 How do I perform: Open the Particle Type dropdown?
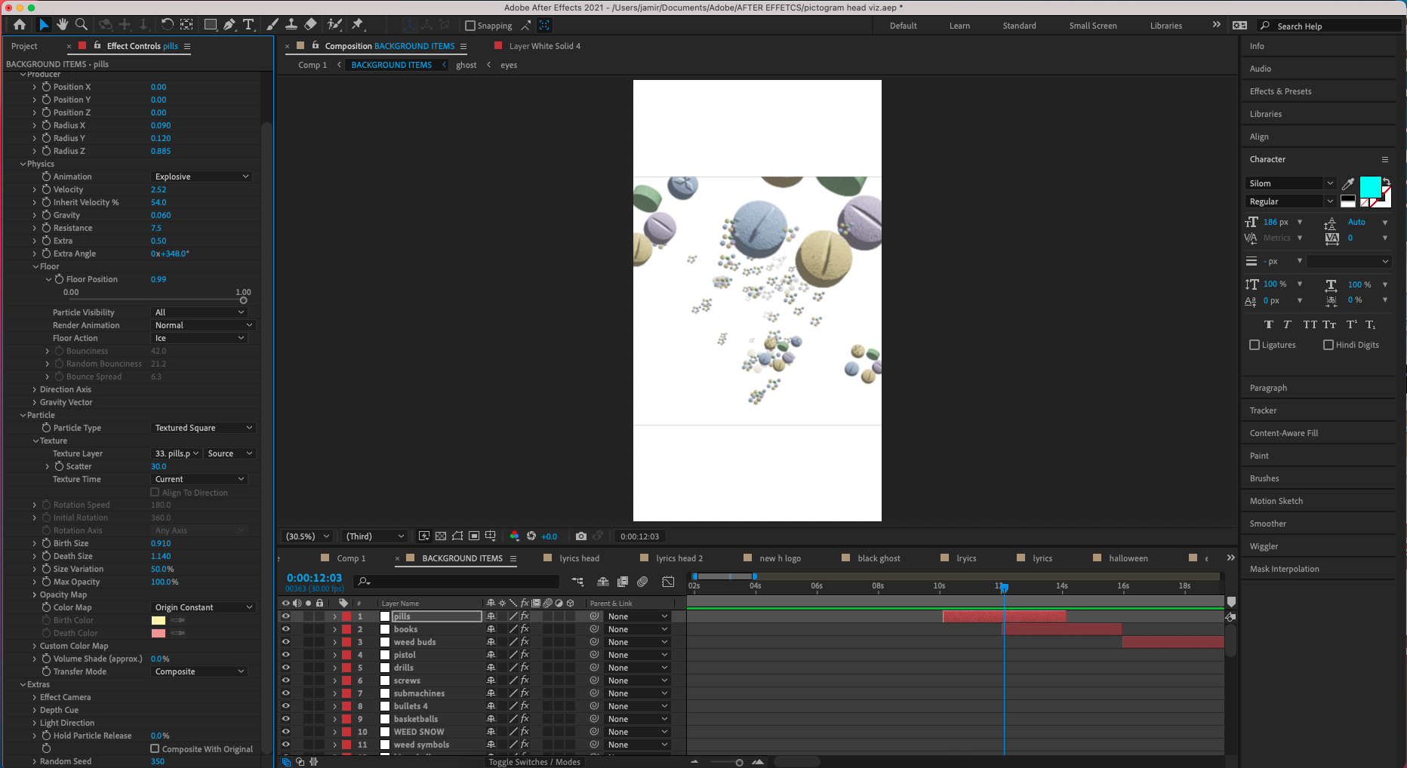point(202,428)
